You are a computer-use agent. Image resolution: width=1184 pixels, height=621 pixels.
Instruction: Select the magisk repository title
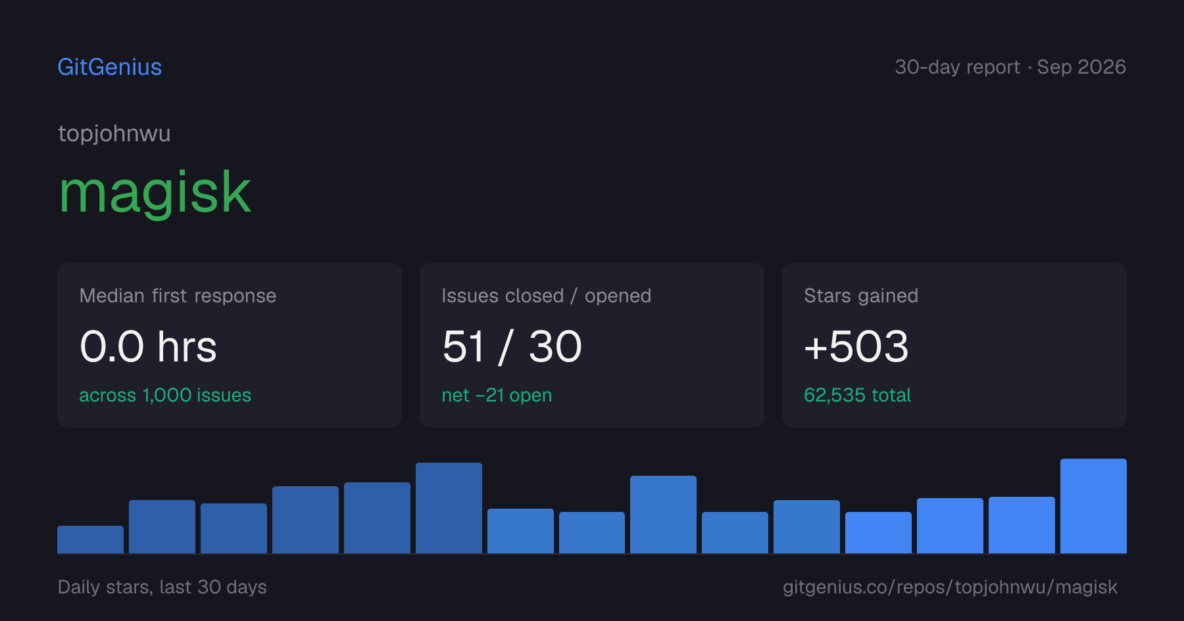[x=155, y=193]
